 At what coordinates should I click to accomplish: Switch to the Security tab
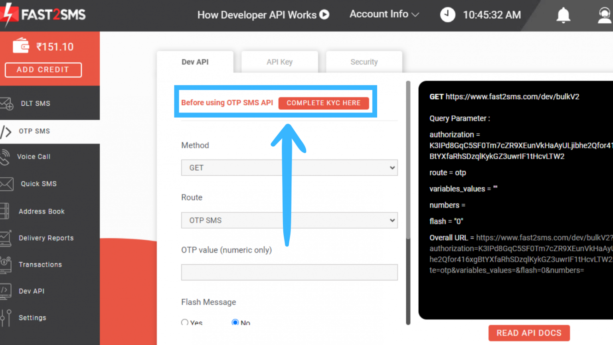tap(364, 62)
